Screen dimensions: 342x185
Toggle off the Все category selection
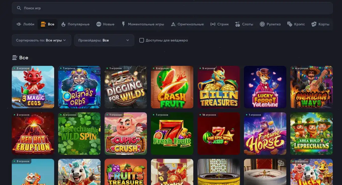(47, 24)
